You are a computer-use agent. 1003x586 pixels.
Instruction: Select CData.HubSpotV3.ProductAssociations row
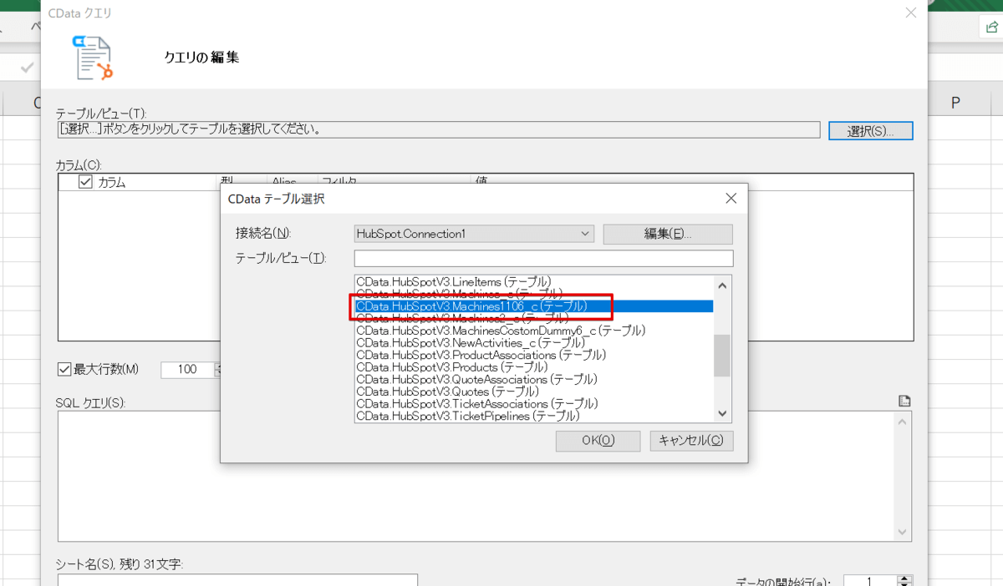click(x=534, y=355)
